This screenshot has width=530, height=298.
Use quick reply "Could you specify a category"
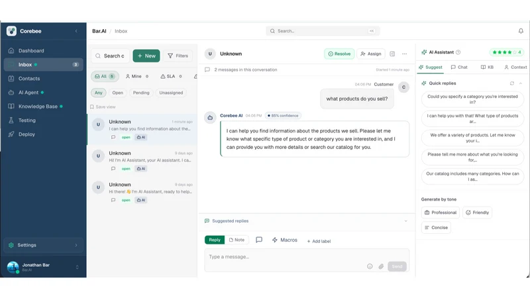coord(472,99)
